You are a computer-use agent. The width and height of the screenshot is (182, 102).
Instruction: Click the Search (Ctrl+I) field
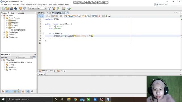click(169, 5)
